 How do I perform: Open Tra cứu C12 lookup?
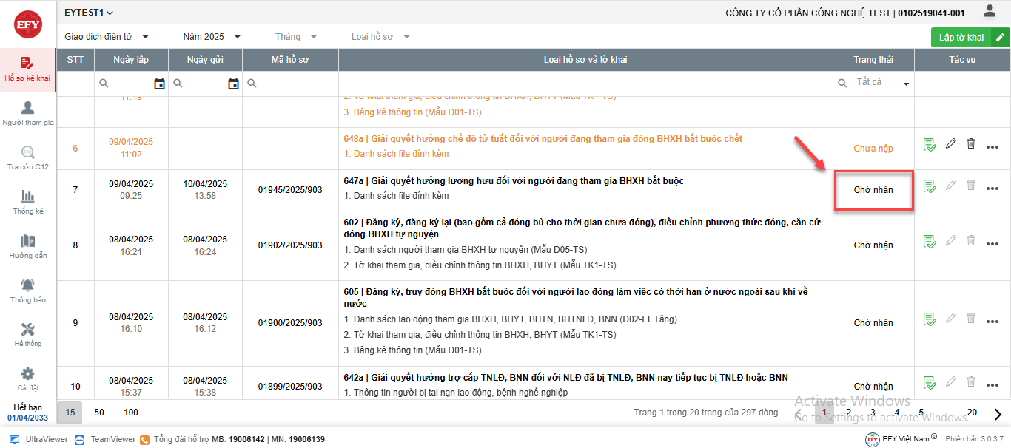(27, 158)
